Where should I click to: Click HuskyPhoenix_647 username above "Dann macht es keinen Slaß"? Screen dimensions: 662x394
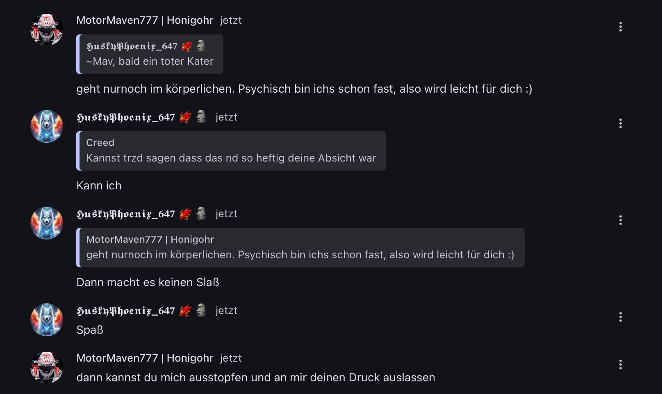pyautogui.click(x=126, y=214)
